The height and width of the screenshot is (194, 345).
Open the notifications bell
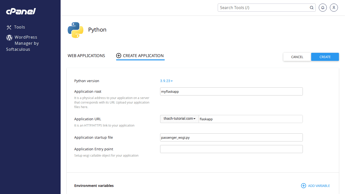(323, 8)
